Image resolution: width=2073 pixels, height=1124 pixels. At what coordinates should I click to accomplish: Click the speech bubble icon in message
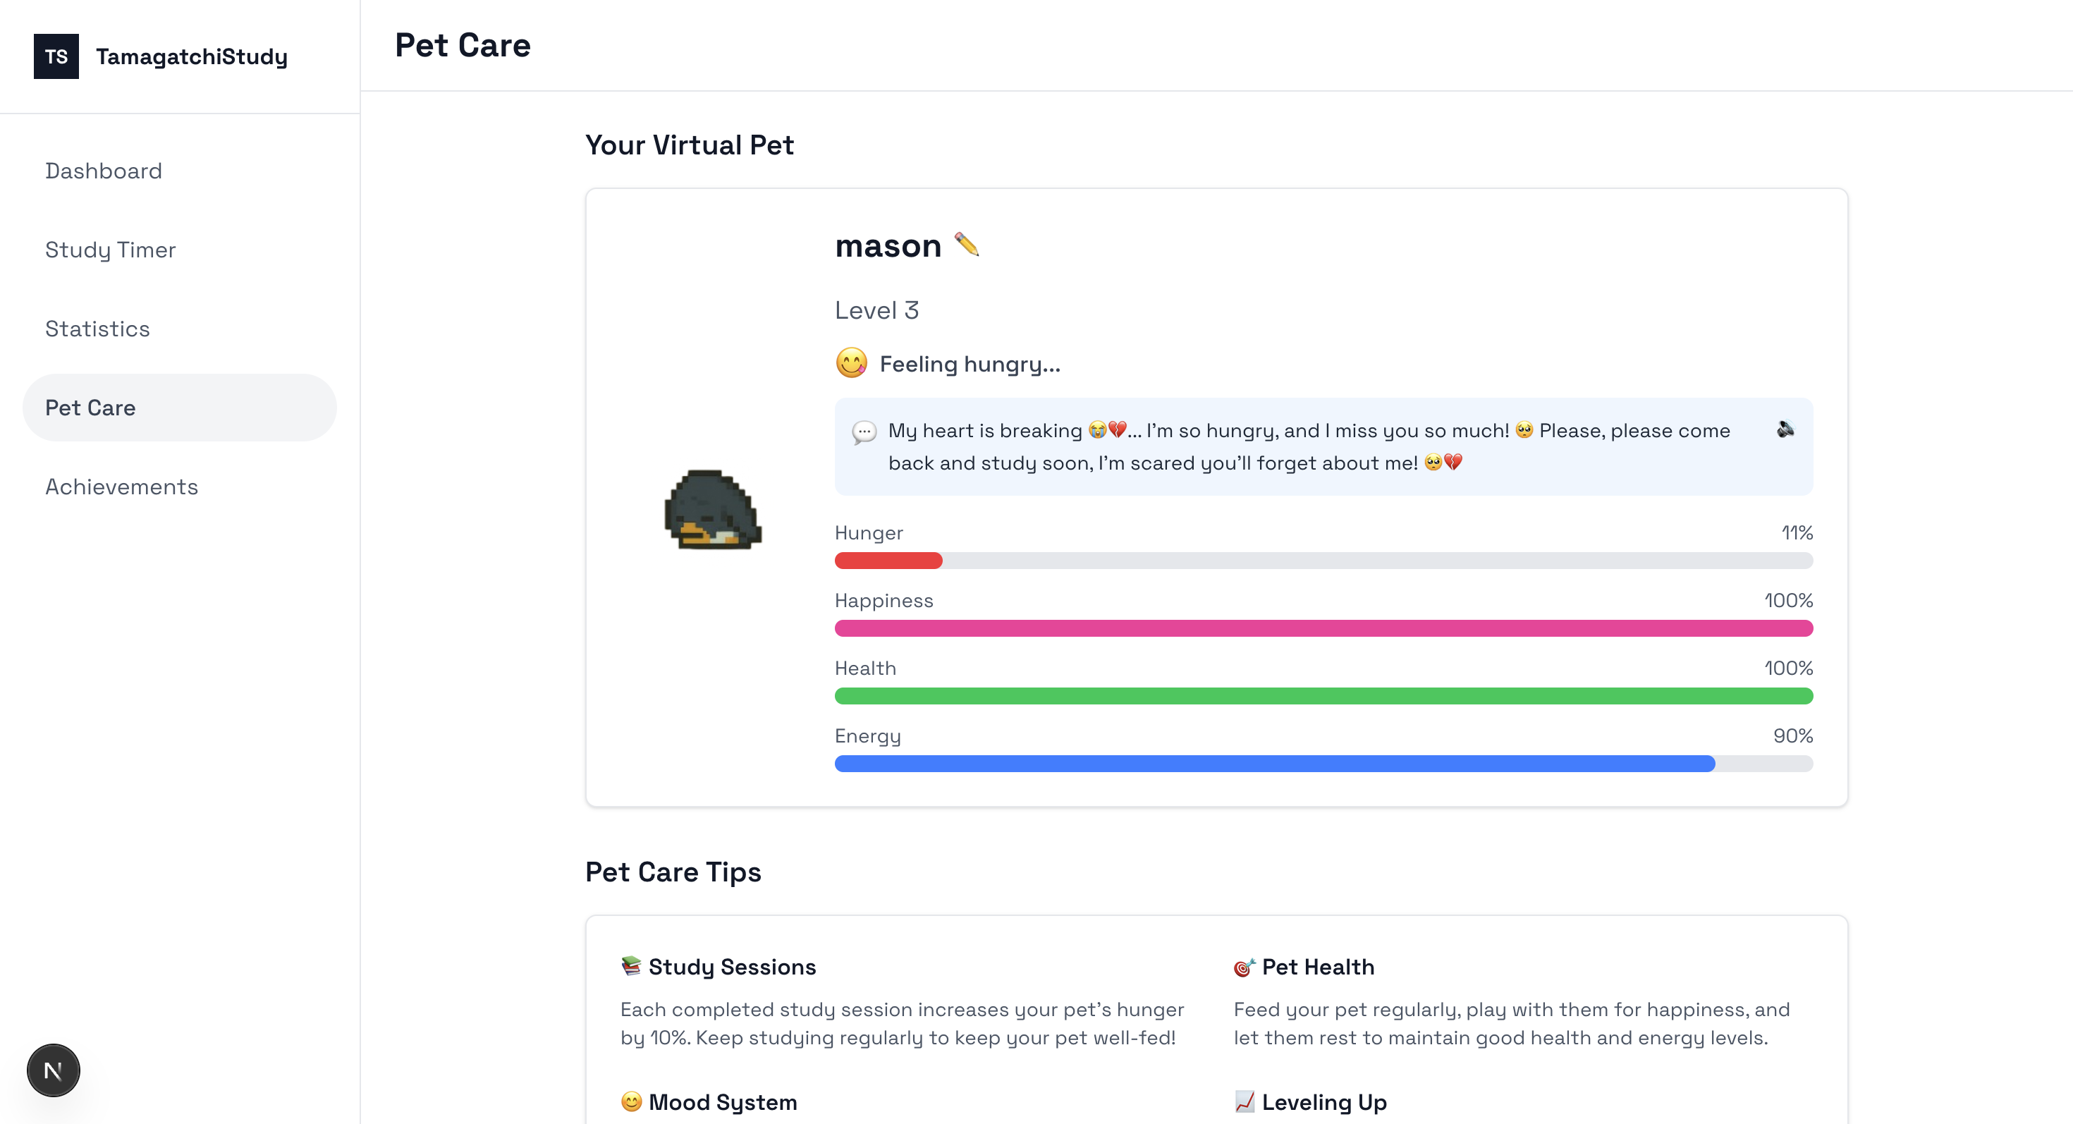pos(864,432)
